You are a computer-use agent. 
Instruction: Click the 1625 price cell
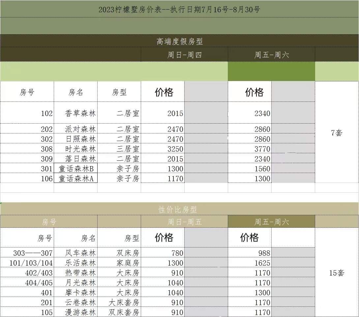point(250,263)
